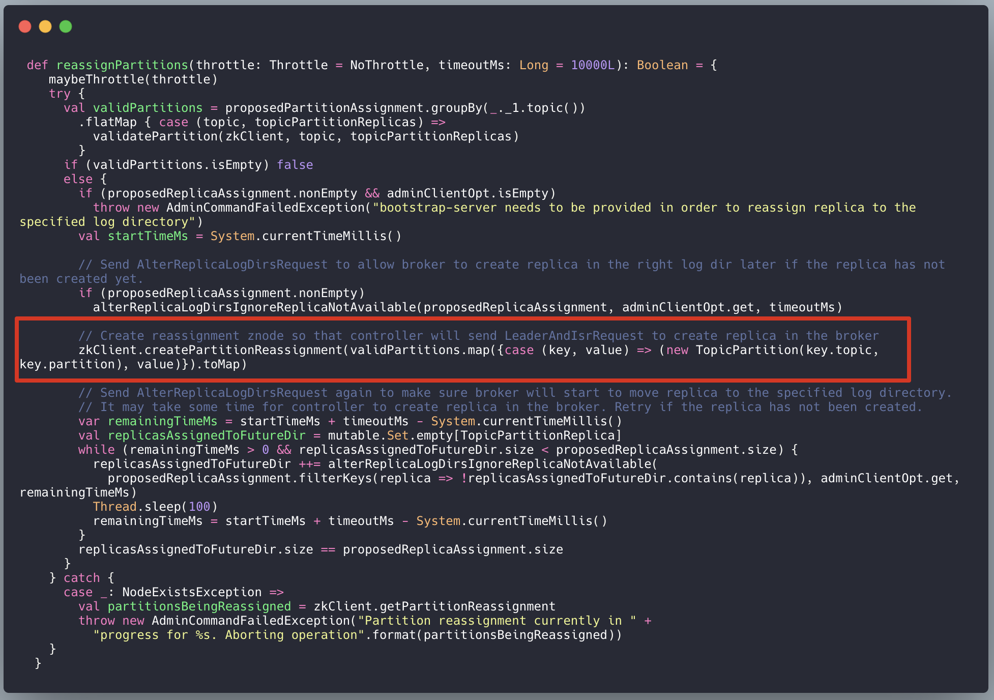
Task: Click the maybeThrottle(throttle) call
Action: tap(133, 79)
